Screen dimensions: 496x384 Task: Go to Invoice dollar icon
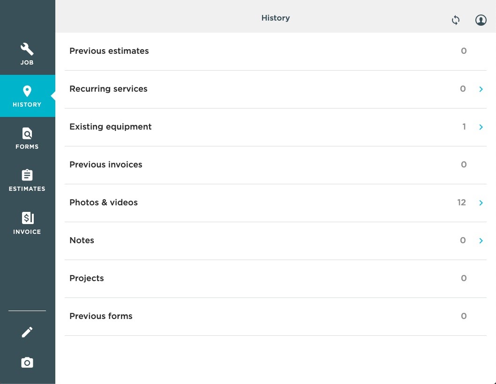(x=27, y=218)
